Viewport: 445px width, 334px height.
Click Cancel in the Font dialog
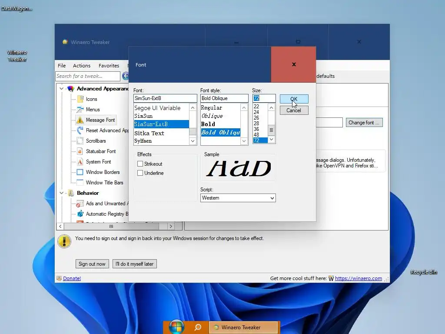click(x=294, y=110)
